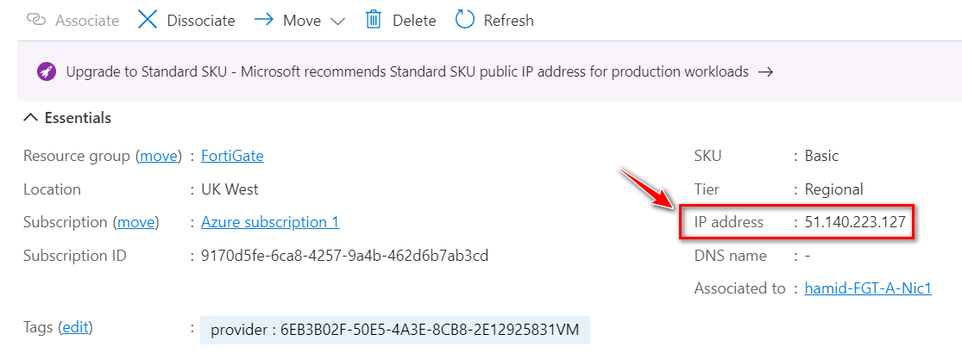Screen dimensions: 962x359
Task: Collapse the Essentials section
Action: pos(30,118)
